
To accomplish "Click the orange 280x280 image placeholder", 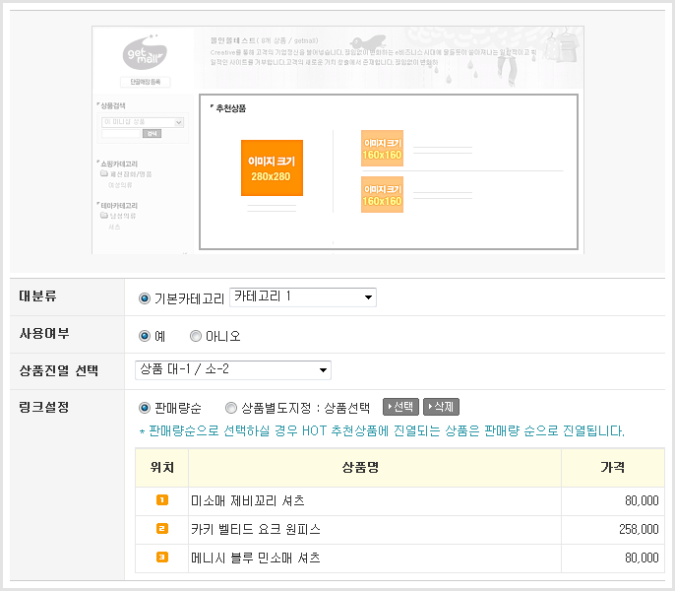I will 272,167.
